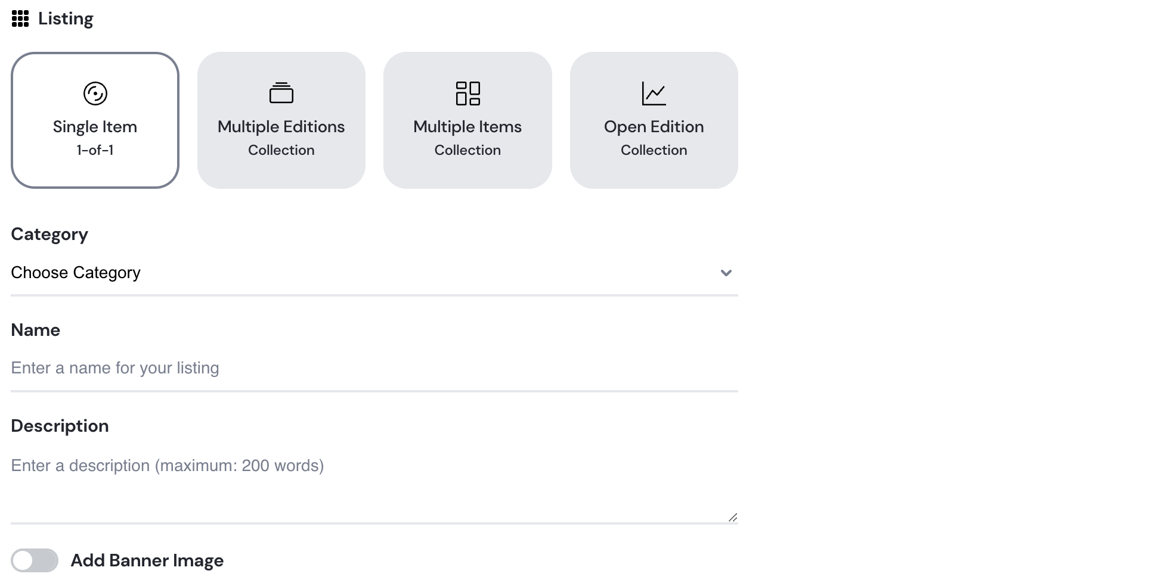
Task: Grab the Description textarea resize handle
Action: coord(733,518)
